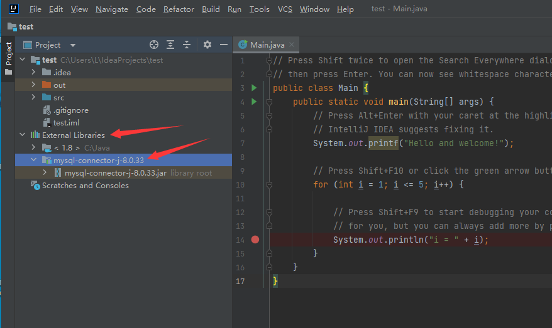
Task: Fold the main method at line 4
Action: pyautogui.click(x=269, y=102)
